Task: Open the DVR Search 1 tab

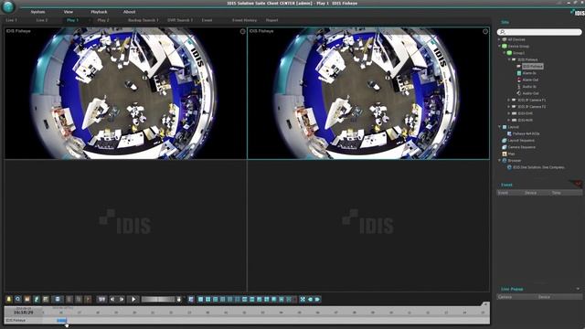Action: tap(180, 20)
